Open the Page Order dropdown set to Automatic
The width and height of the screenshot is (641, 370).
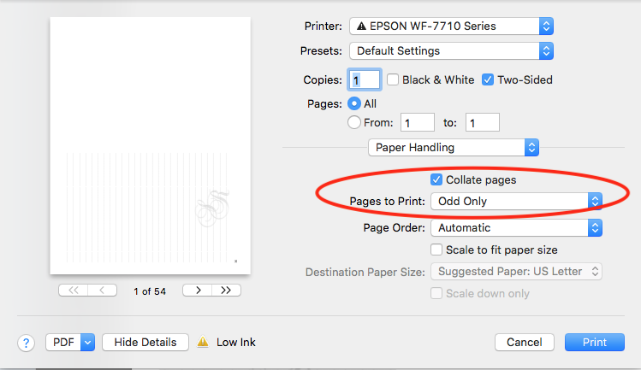pos(516,228)
